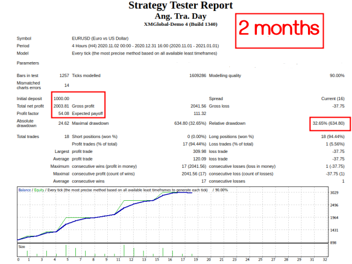Image resolution: width=352 pixels, height=264 pixels.
Task: Click the x-axis trade number 19
Action: click(196, 260)
